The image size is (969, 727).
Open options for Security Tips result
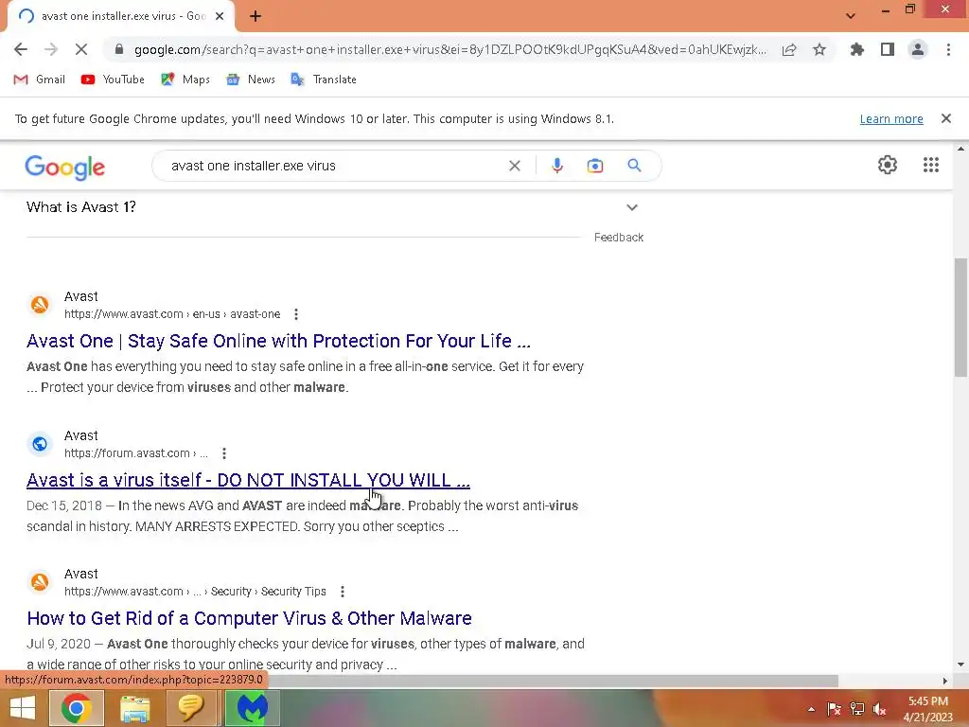coord(343,592)
